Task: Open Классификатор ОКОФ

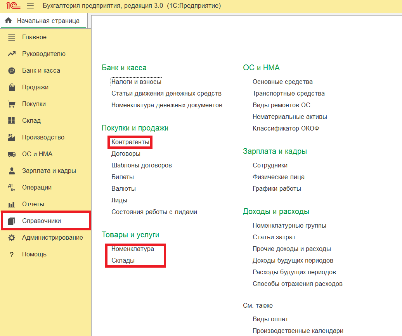Action: [286, 128]
